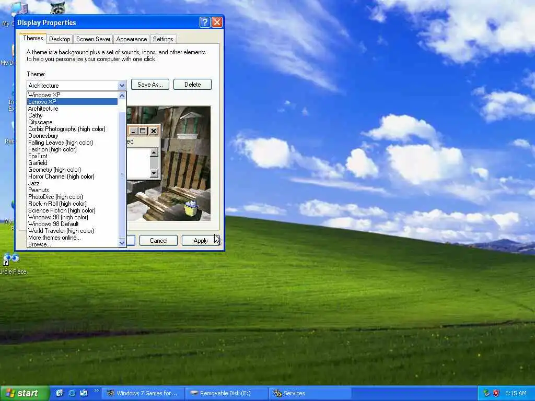The image size is (535, 401).
Task: Select Browse... entry in theme list
Action: pos(72,244)
